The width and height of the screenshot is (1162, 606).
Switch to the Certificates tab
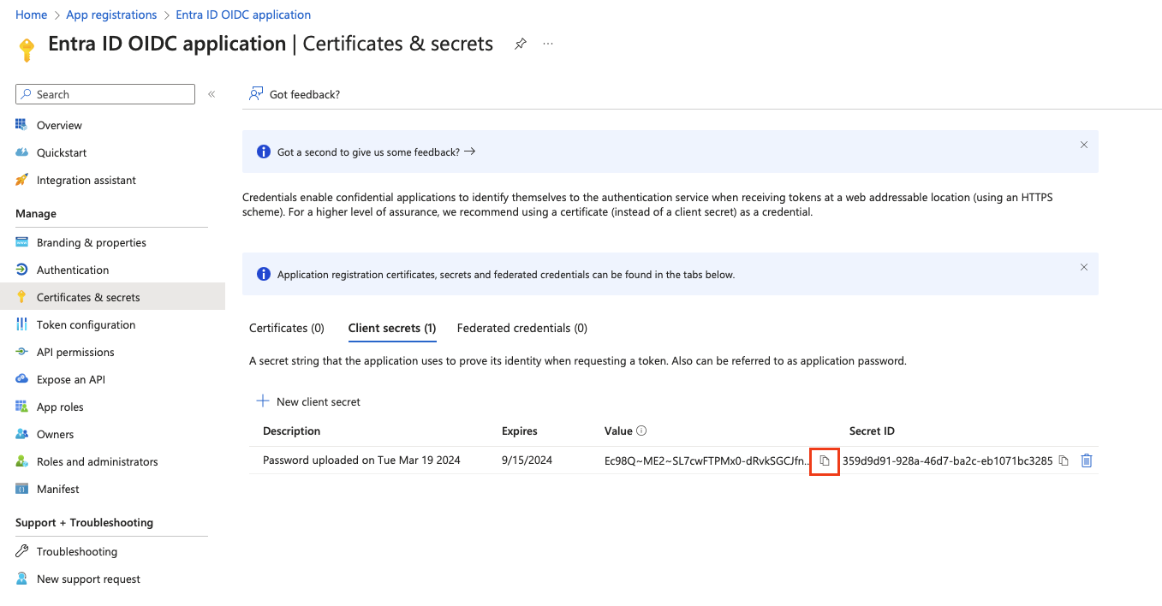point(286,328)
